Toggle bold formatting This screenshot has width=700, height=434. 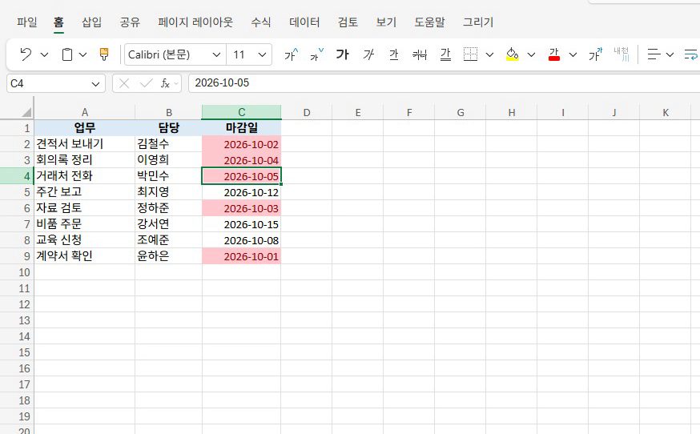point(343,54)
